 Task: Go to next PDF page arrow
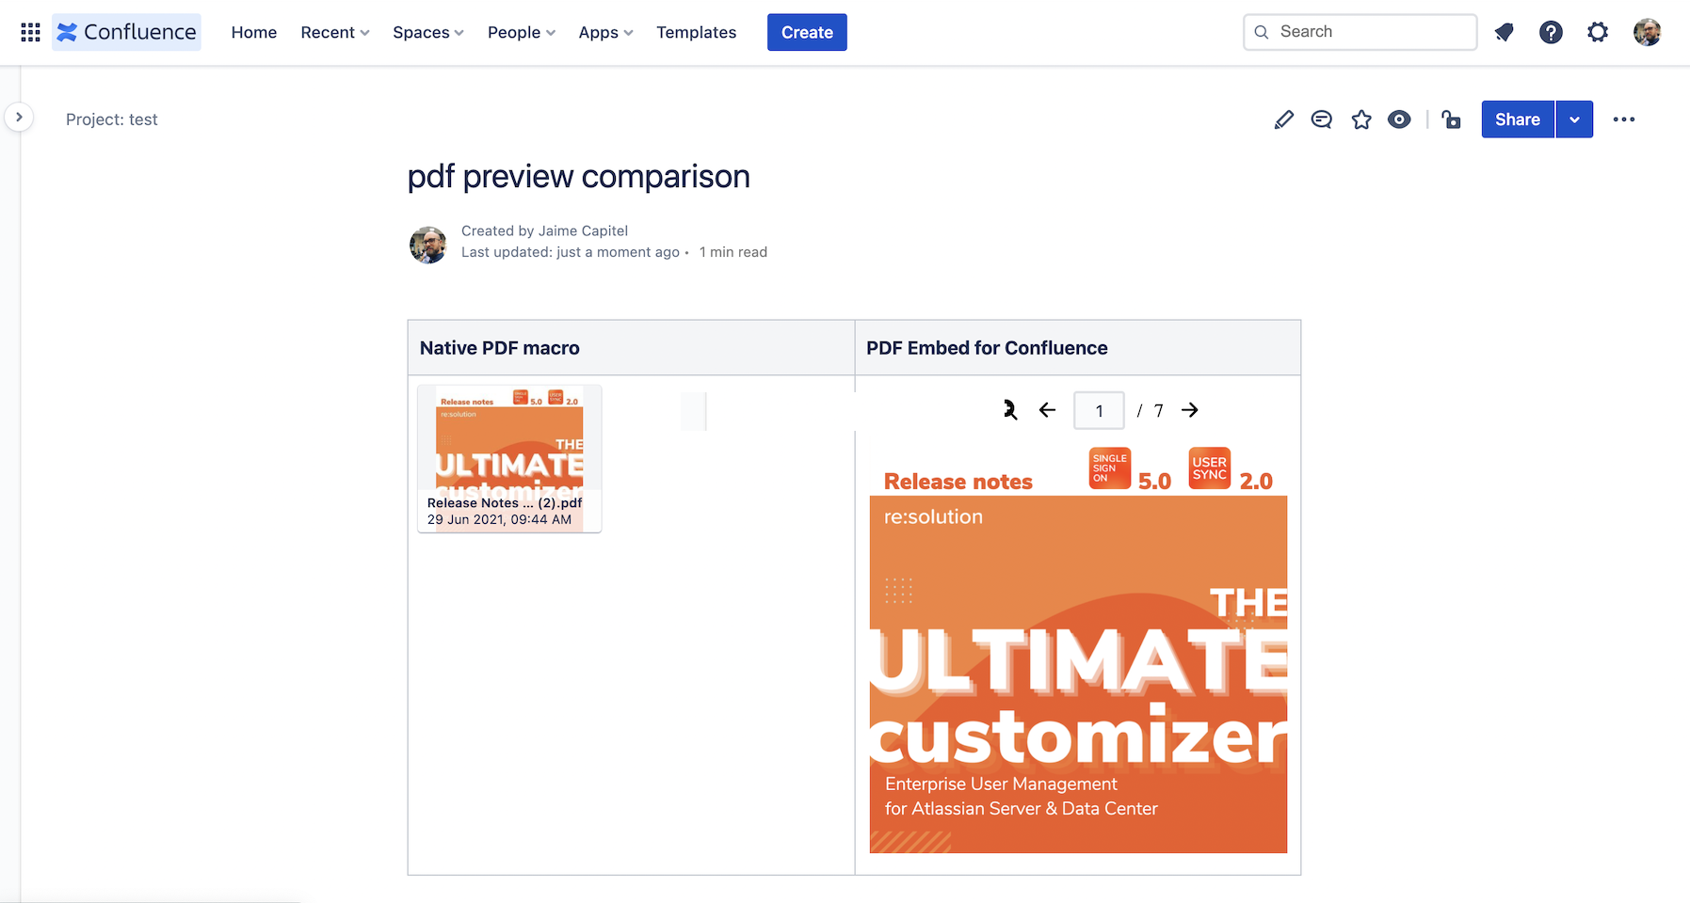pos(1190,410)
